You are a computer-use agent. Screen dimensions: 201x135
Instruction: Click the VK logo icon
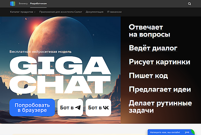tap(106, 108)
